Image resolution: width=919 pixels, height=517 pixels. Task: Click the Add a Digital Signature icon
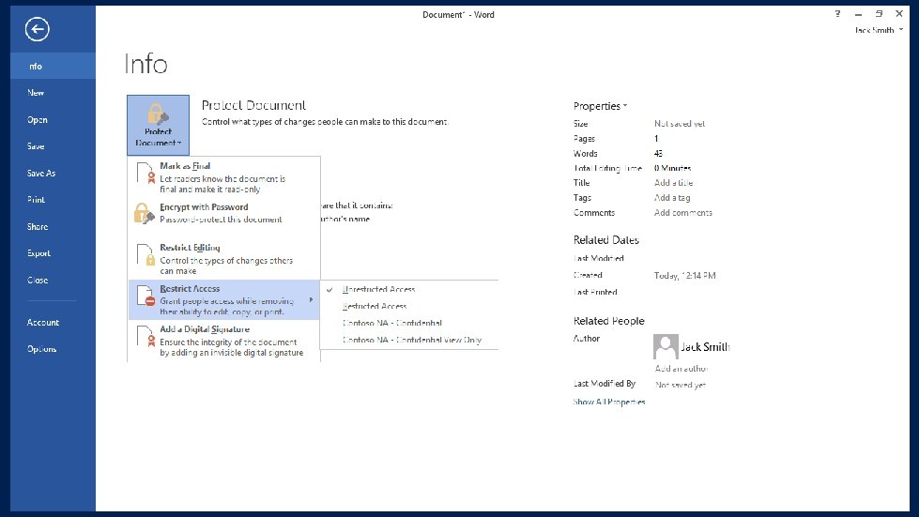(145, 336)
